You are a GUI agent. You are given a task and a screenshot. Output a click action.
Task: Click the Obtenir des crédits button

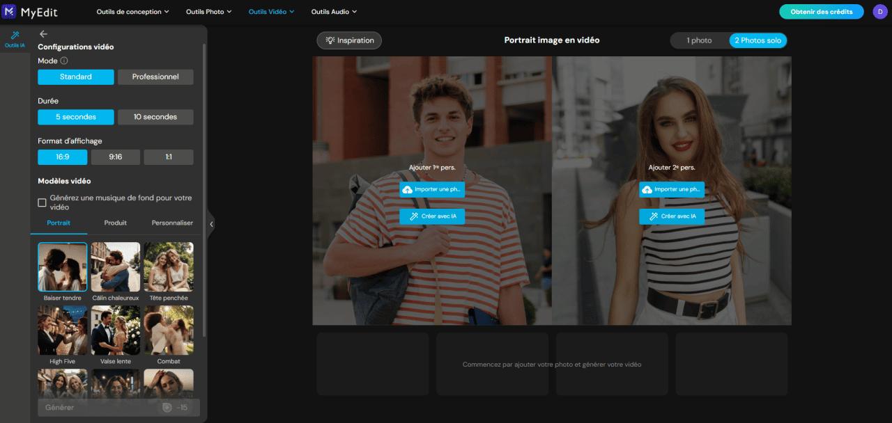pyautogui.click(x=822, y=12)
